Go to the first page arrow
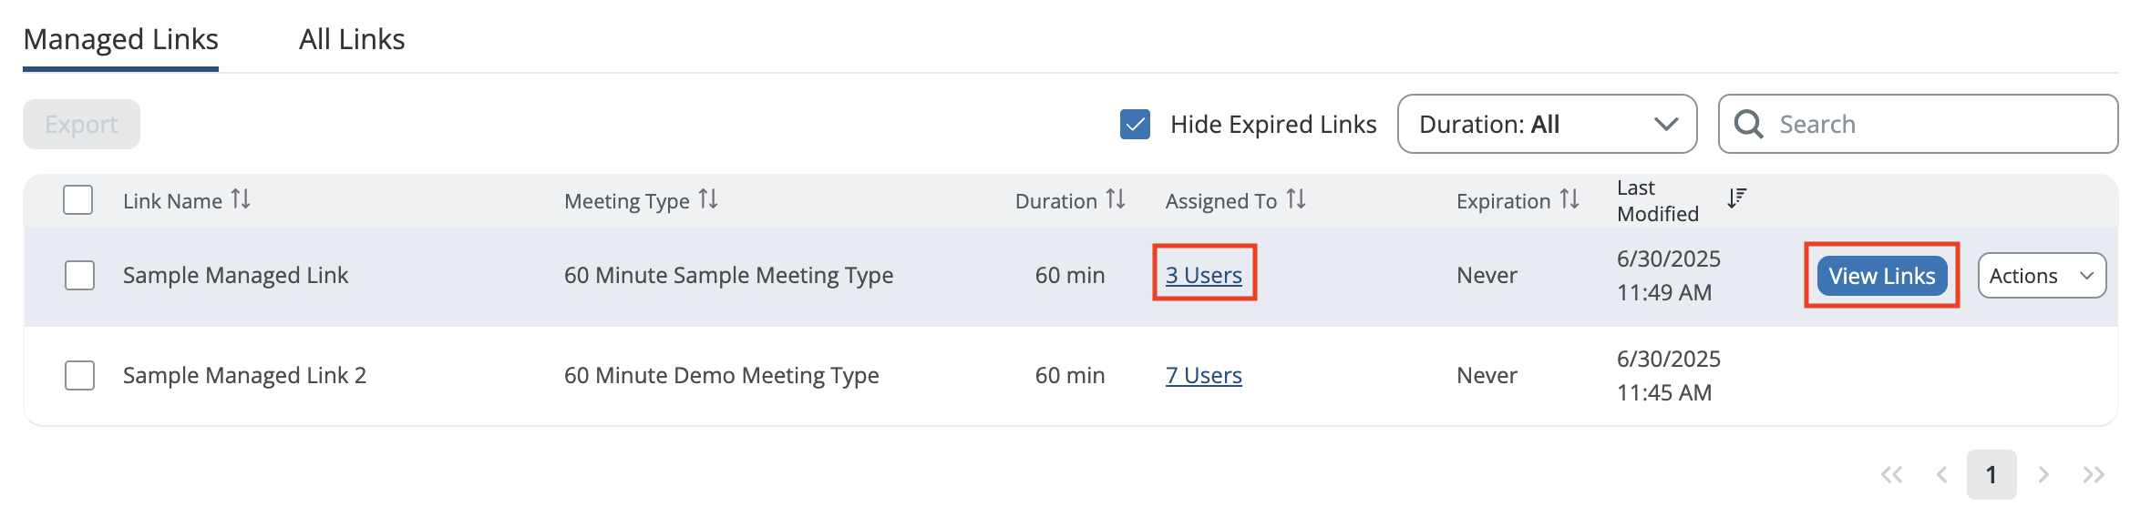The image size is (2151, 517). (1892, 474)
